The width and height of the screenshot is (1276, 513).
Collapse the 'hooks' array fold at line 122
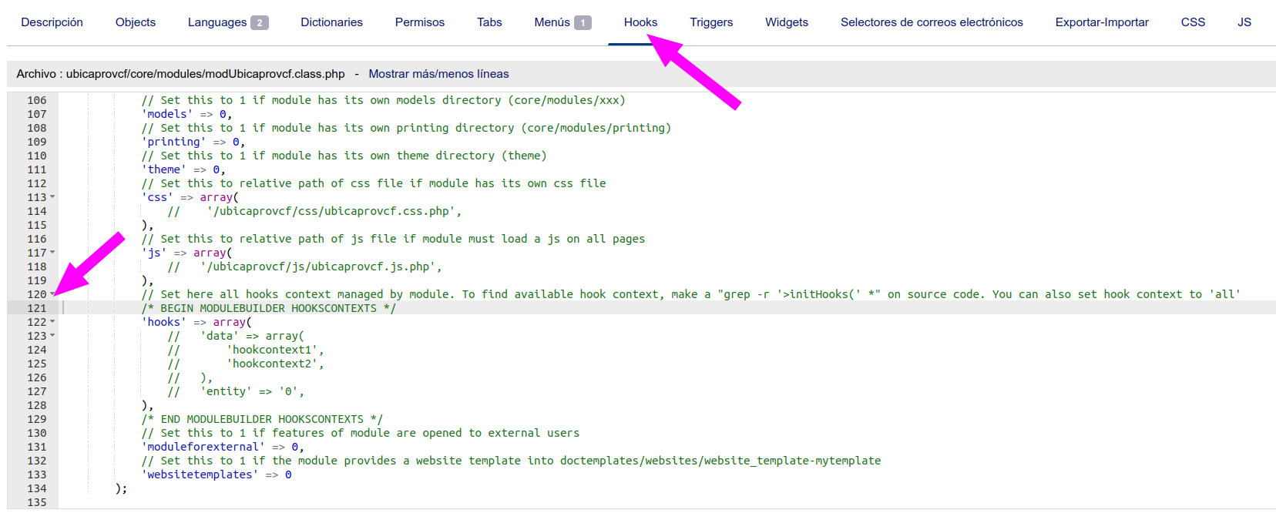52,322
